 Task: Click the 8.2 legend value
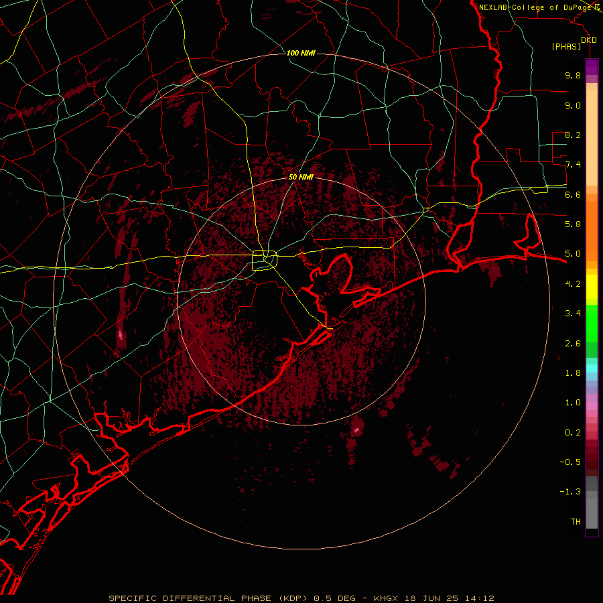point(573,135)
